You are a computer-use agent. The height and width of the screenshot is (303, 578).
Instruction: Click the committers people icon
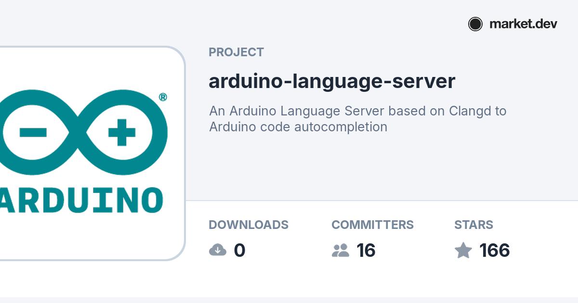point(341,250)
